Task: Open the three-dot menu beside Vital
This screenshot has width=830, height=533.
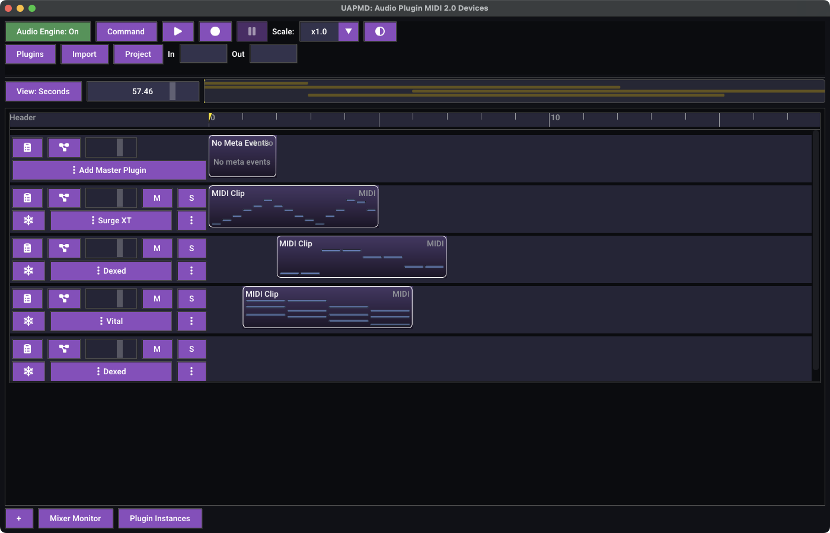Action: tap(191, 321)
